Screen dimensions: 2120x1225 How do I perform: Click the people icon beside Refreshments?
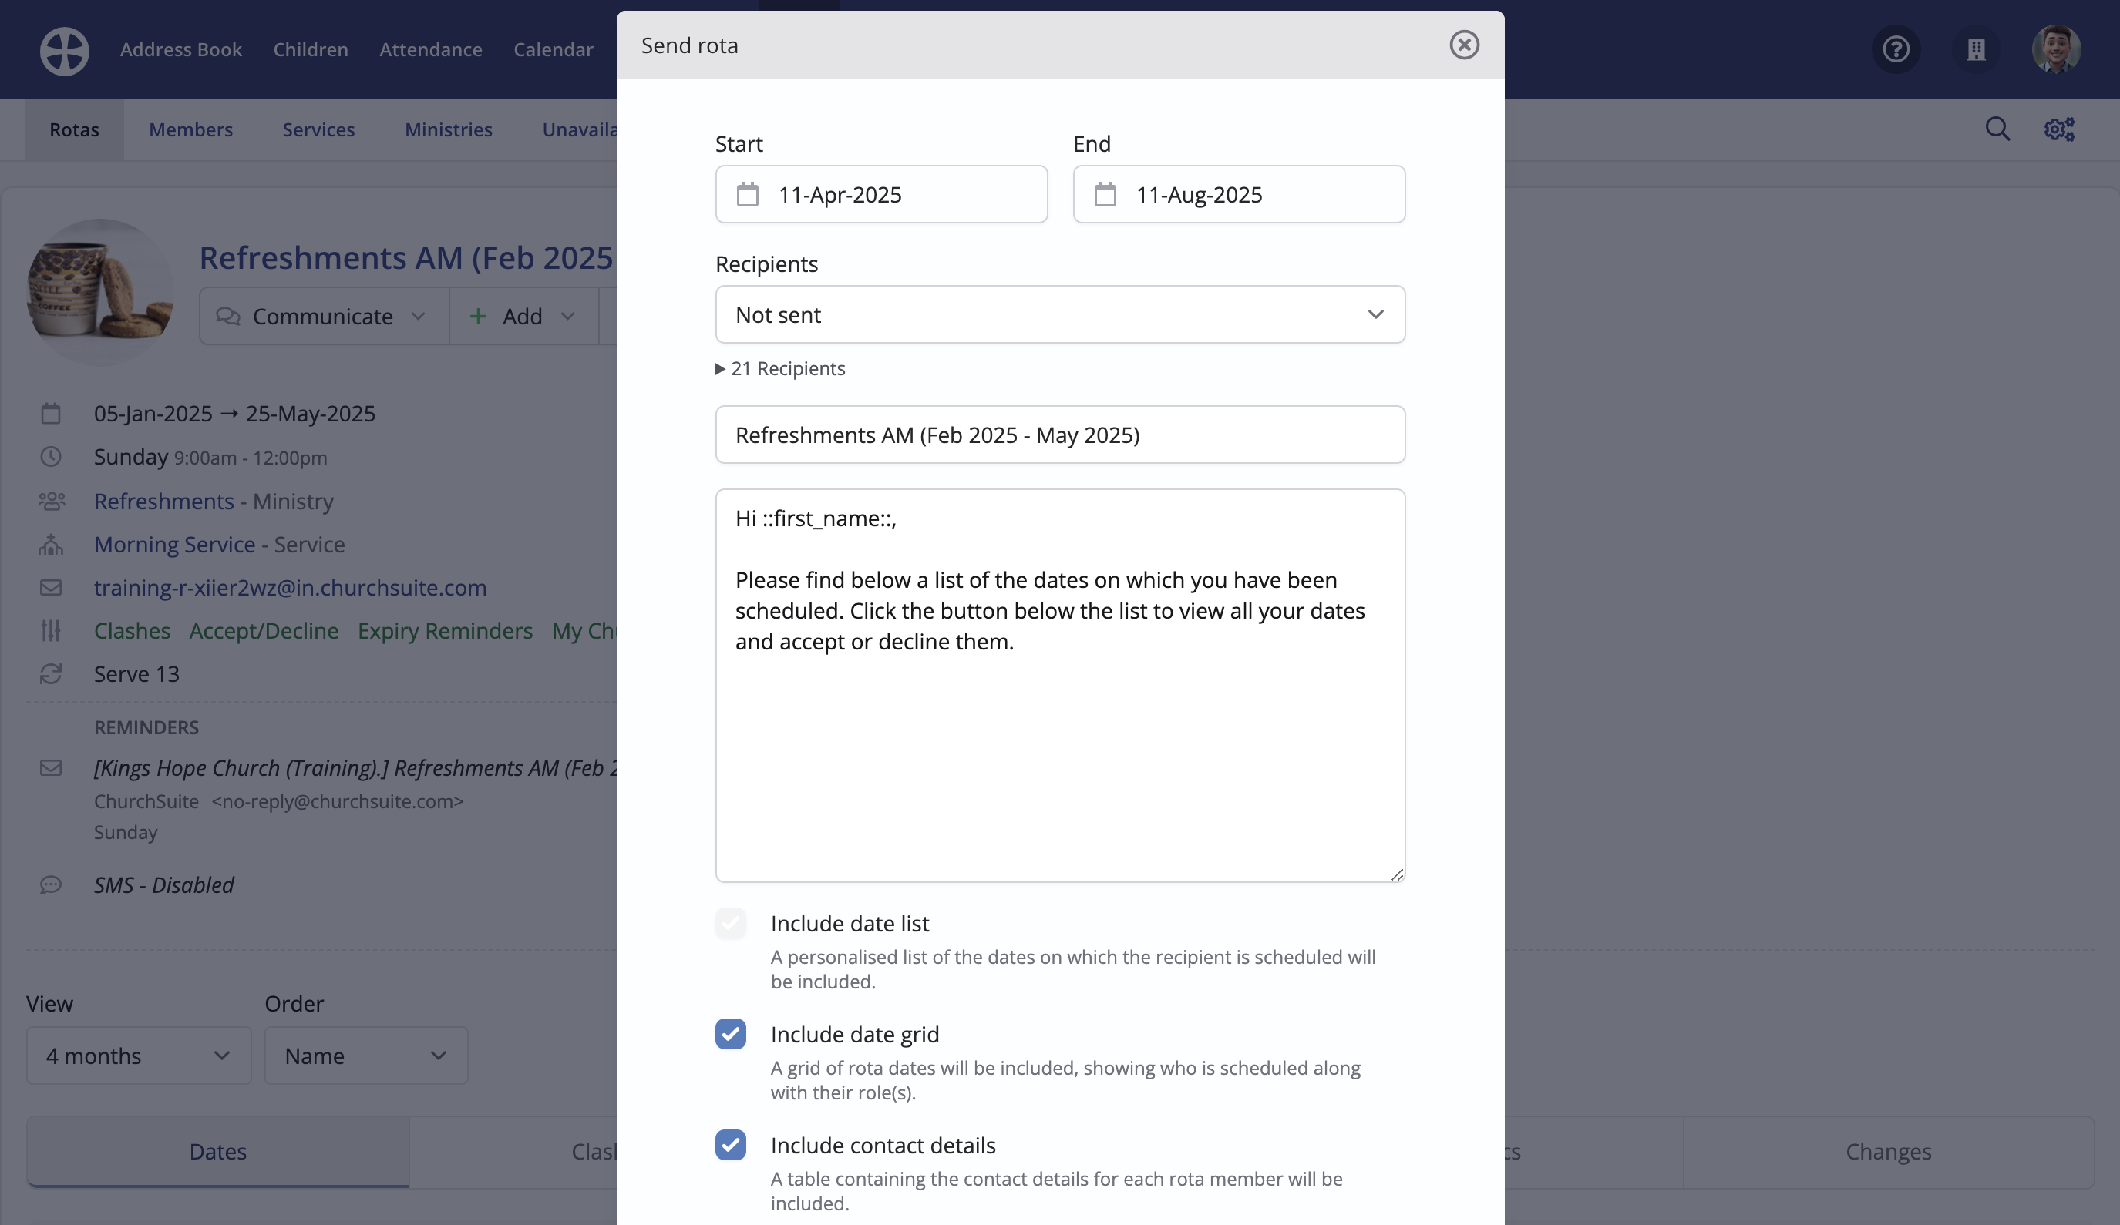[52, 501]
